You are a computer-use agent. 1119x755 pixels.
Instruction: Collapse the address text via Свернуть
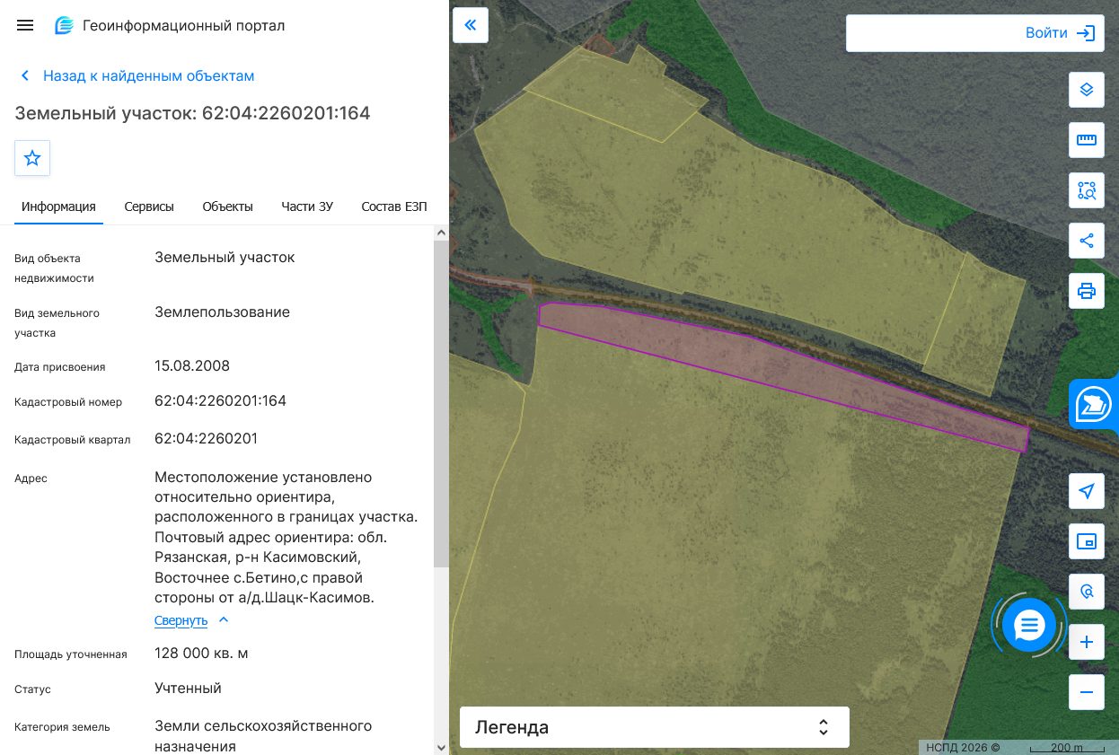click(x=192, y=620)
